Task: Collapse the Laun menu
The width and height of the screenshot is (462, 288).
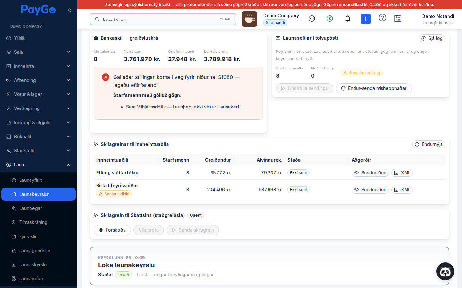Action: (x=38, y=165)
